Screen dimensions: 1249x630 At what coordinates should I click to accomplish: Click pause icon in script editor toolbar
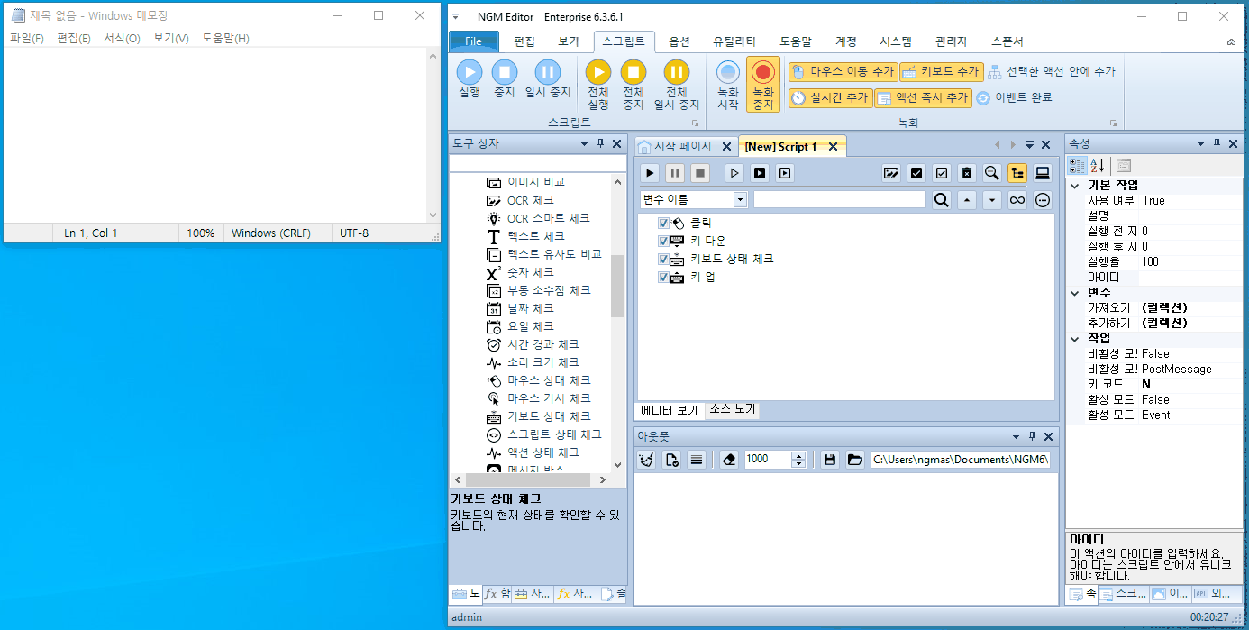675,173
